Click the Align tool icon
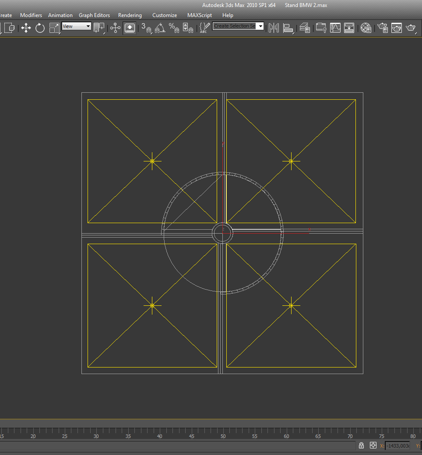The width and height of the screenshot is (422, 455). (288, 28)
